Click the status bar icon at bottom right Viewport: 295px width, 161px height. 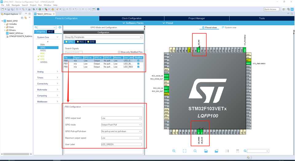(248, 157)
